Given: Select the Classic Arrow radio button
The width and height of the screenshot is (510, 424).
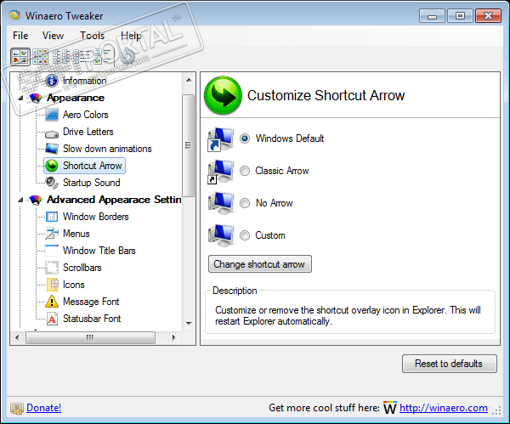Looking at the screenshot, I should click(245, 171).
